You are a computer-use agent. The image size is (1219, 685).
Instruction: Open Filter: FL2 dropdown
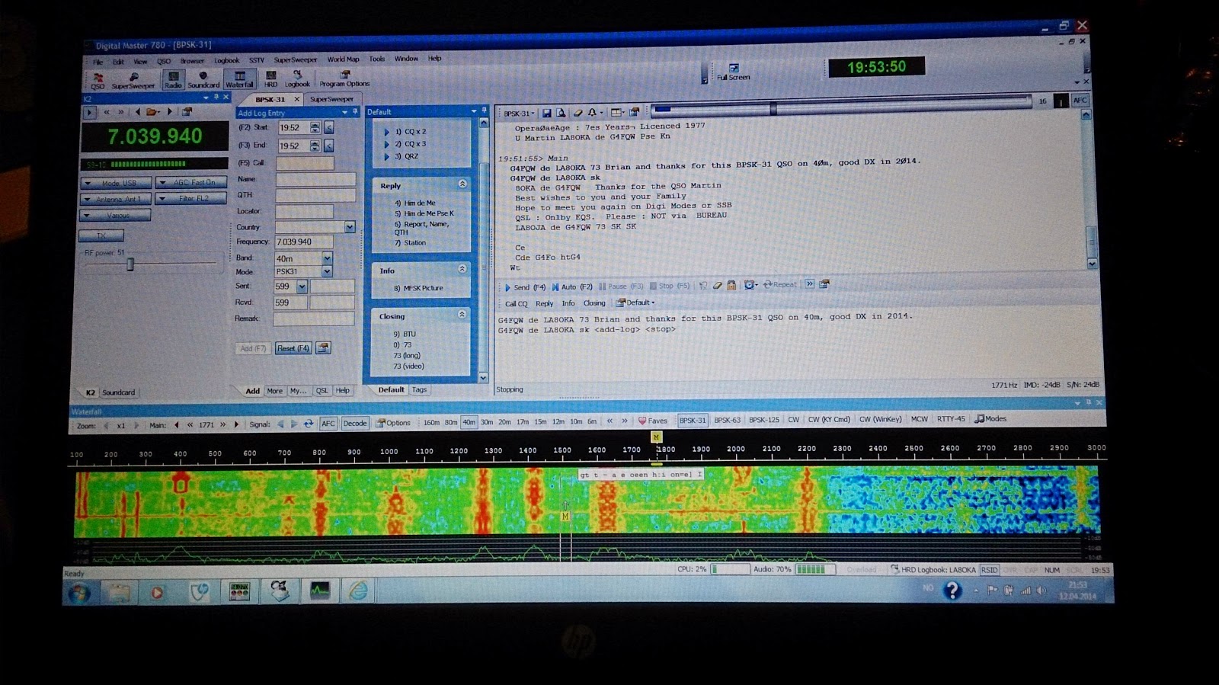pos(191,198)
